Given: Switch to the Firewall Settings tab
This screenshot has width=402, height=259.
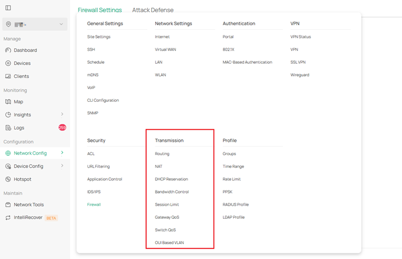Looking at the screenshot, I should point(100,10).
